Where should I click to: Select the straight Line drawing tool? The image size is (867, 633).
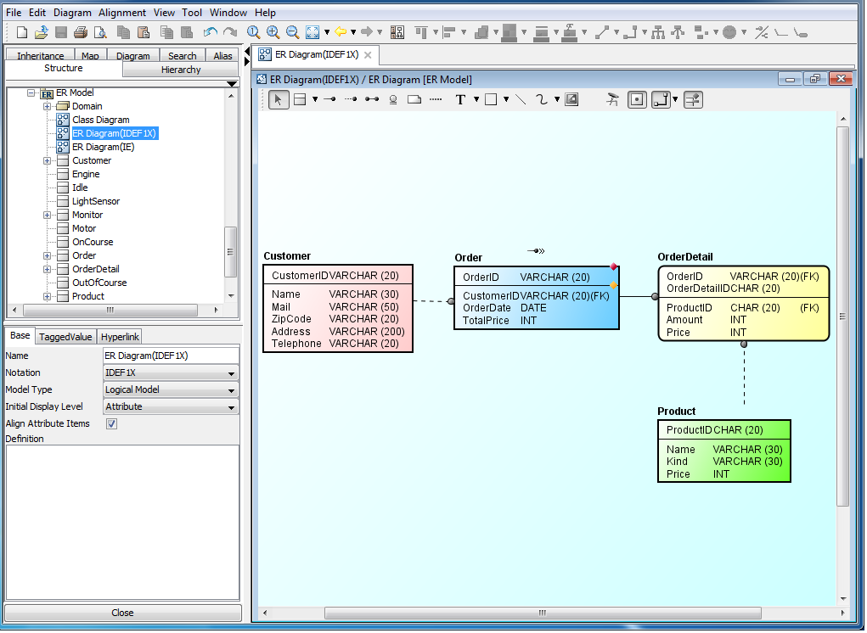click(521, 100)
